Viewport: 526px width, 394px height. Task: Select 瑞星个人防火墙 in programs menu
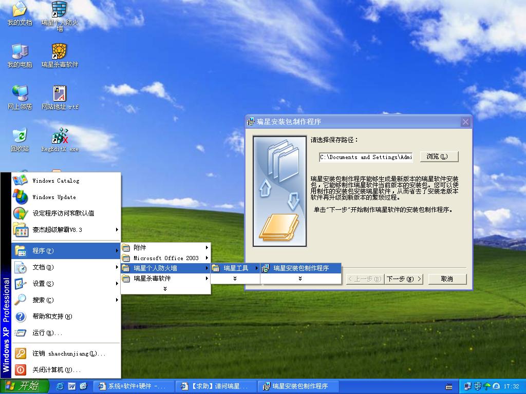(x=166, y=268)
